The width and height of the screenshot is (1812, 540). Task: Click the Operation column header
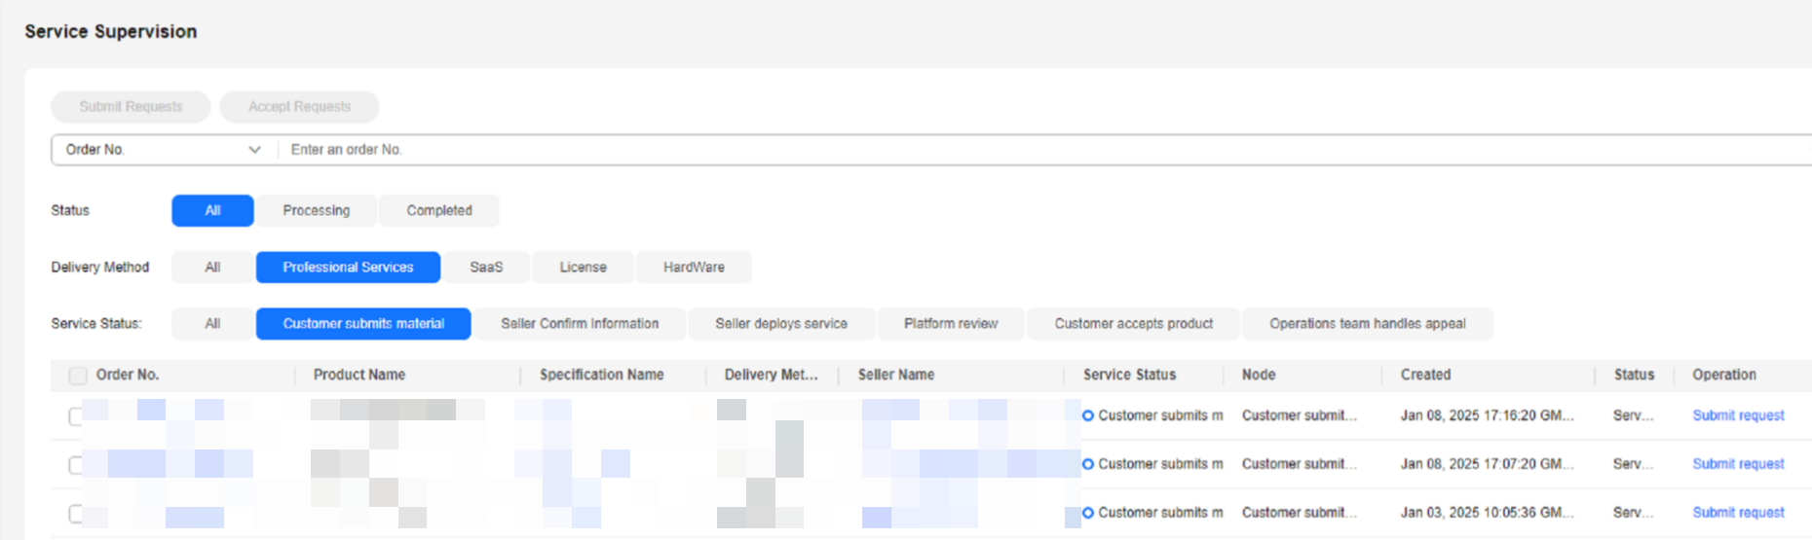(x=1724, y=375)
